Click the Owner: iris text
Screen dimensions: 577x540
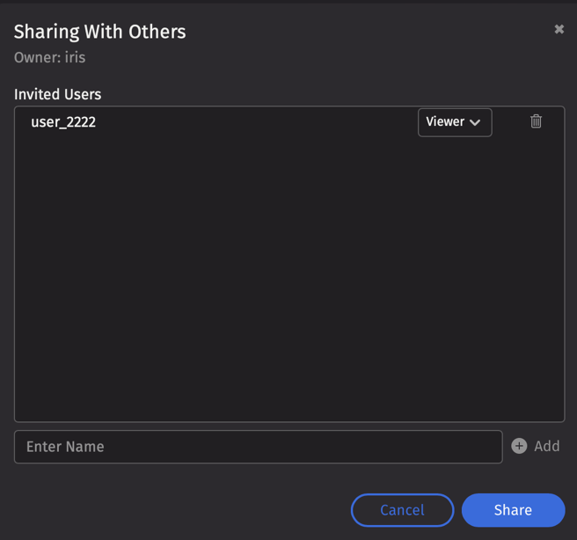tap(49, 58)
